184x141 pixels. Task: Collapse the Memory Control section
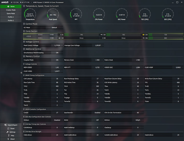(x=24, y=56)
